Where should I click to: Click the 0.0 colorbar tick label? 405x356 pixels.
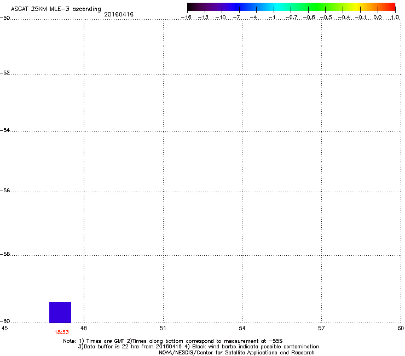[378, 18]
